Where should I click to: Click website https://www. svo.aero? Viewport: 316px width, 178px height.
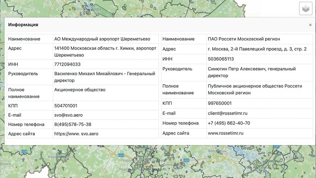(76, 134)
